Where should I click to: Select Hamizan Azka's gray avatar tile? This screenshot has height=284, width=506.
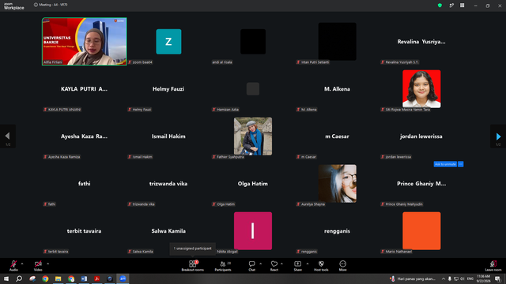click(253, 89)
